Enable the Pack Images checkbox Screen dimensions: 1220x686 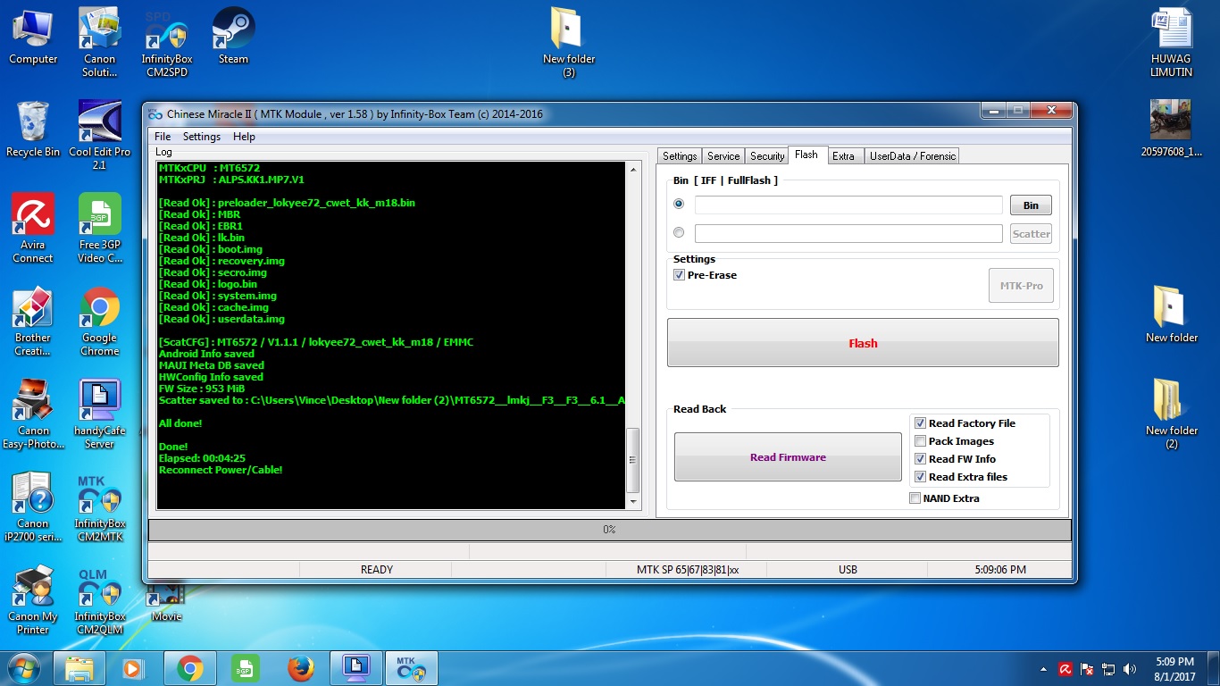tap(920, 441)
